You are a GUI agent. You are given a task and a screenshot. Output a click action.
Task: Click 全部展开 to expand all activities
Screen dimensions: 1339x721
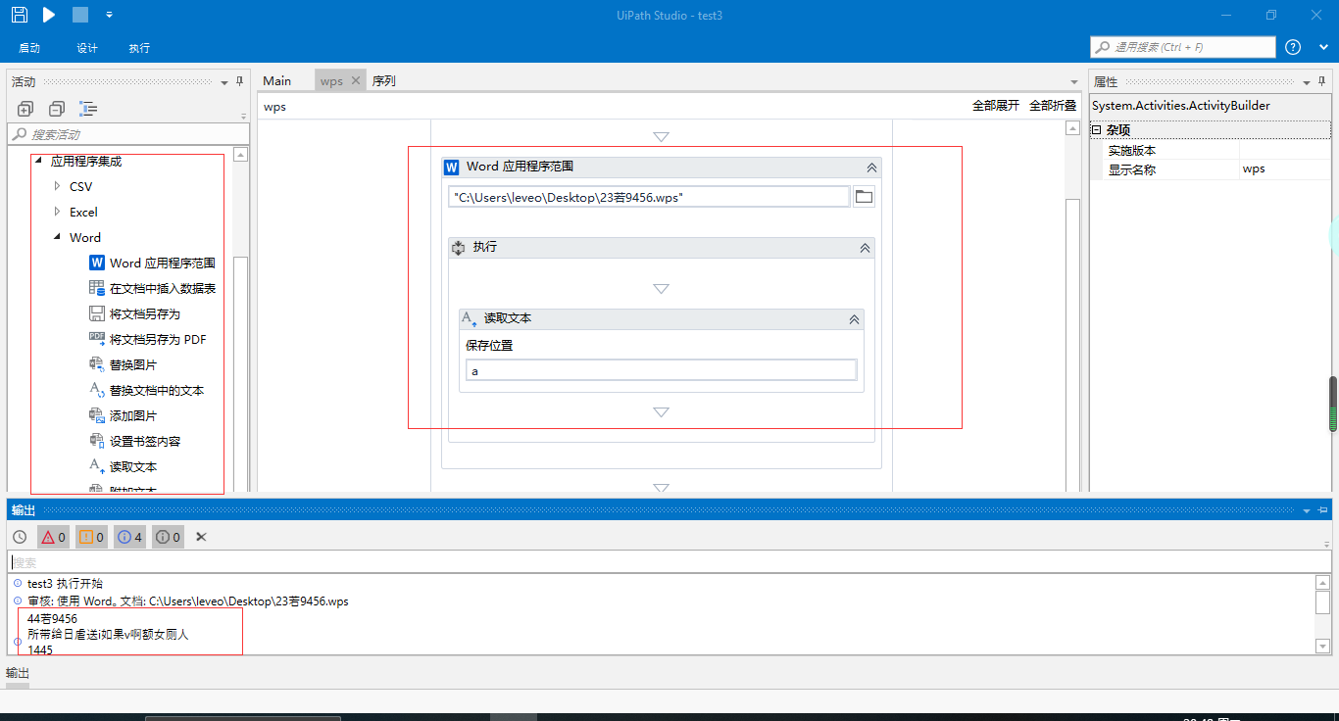tap(996, 106)
